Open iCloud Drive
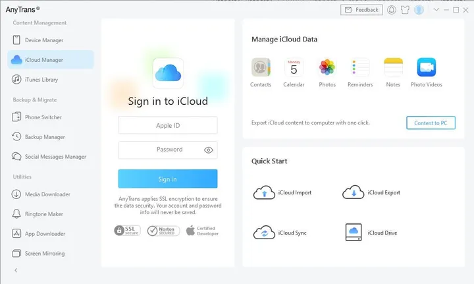 [371, 233]
